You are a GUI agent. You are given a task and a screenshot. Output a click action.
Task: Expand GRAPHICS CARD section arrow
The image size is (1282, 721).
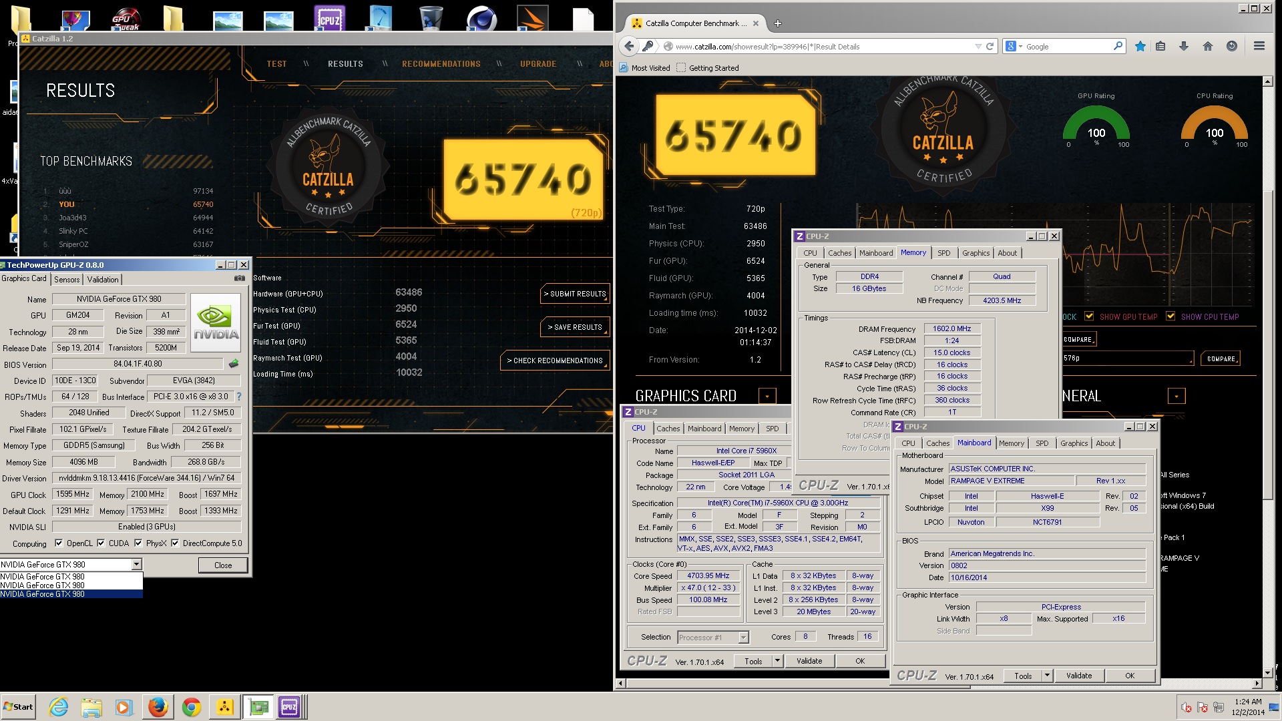(x=767, y=396)
